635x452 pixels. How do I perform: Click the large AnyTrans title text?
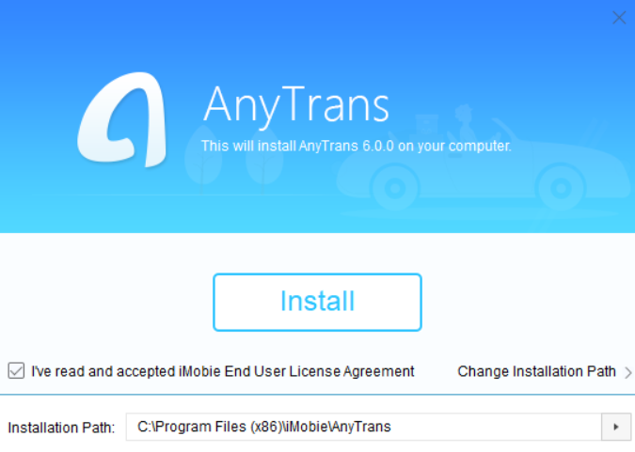[x=296, y=104]
